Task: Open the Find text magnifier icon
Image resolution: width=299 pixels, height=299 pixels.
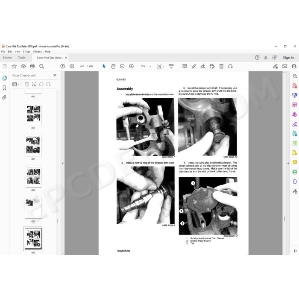Action: point(41,66)
